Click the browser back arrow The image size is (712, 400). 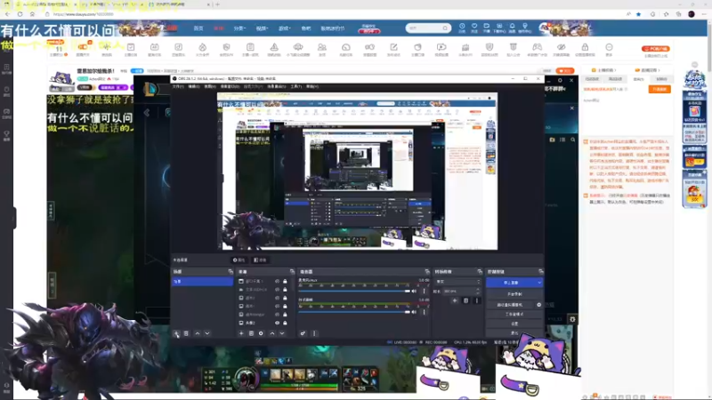(x=7, y=14)
